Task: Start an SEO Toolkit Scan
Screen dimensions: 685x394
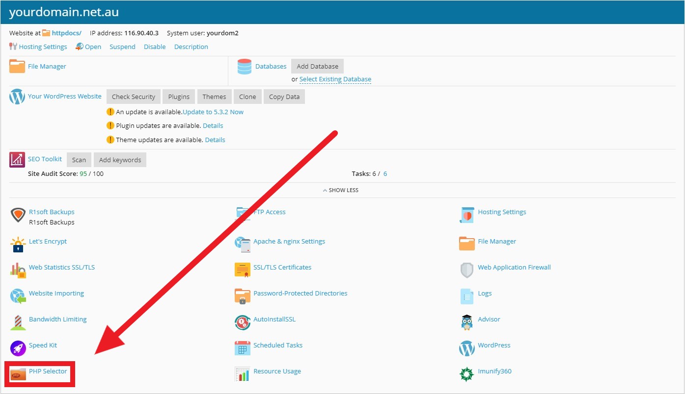Action: pos(79,160)
